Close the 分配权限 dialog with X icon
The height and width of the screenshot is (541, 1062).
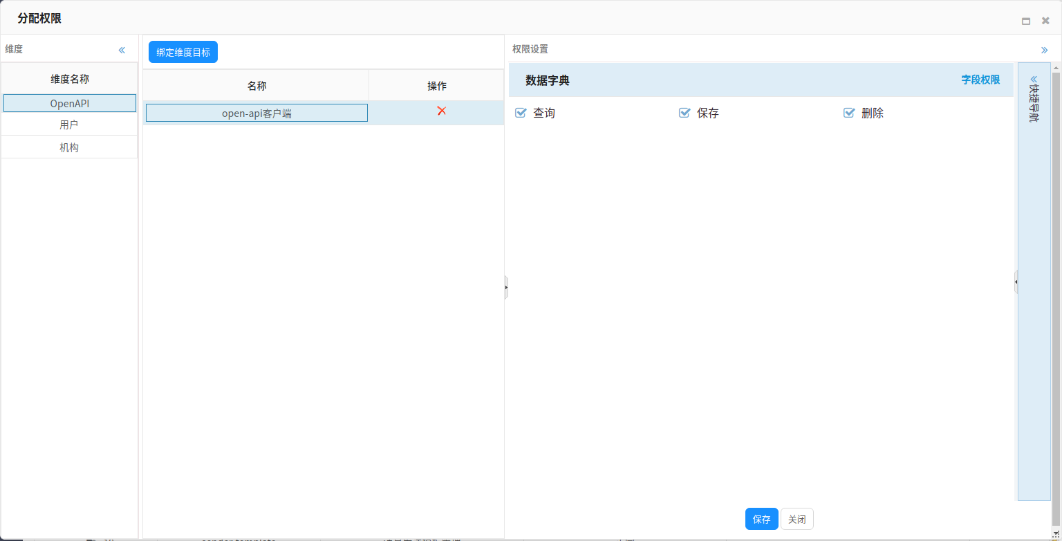point(1045,21)
